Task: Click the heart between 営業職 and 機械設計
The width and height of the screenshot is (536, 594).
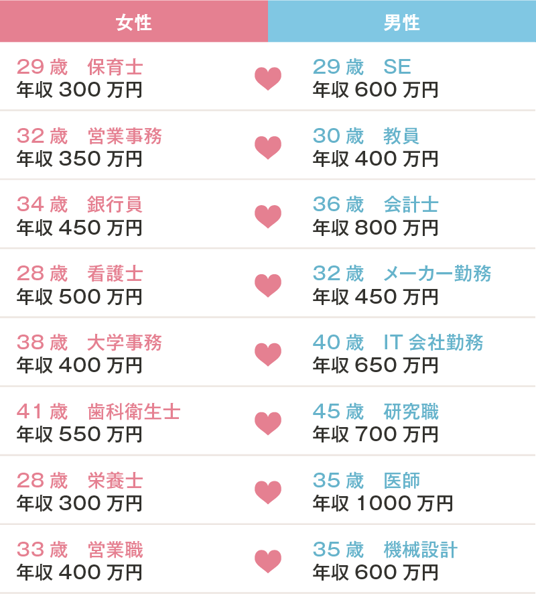Action: [268, 561]
